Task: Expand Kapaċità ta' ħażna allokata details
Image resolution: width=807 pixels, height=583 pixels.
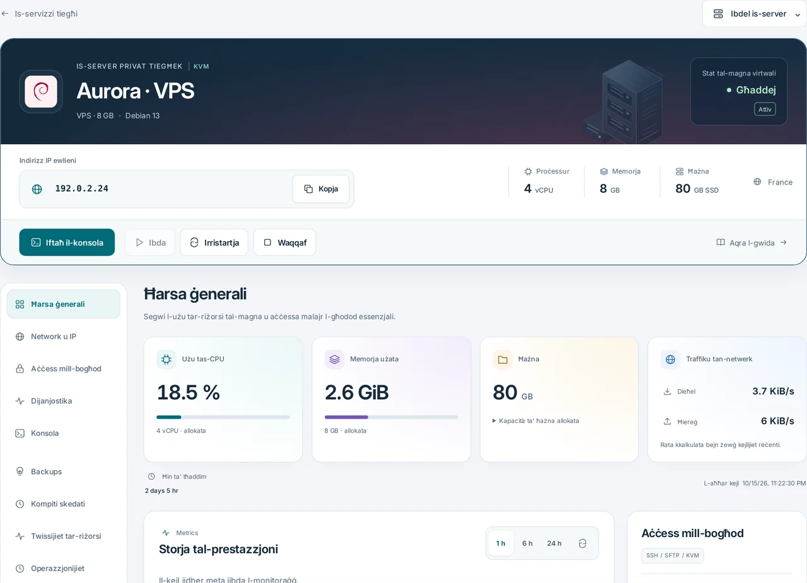Action: 536,421
